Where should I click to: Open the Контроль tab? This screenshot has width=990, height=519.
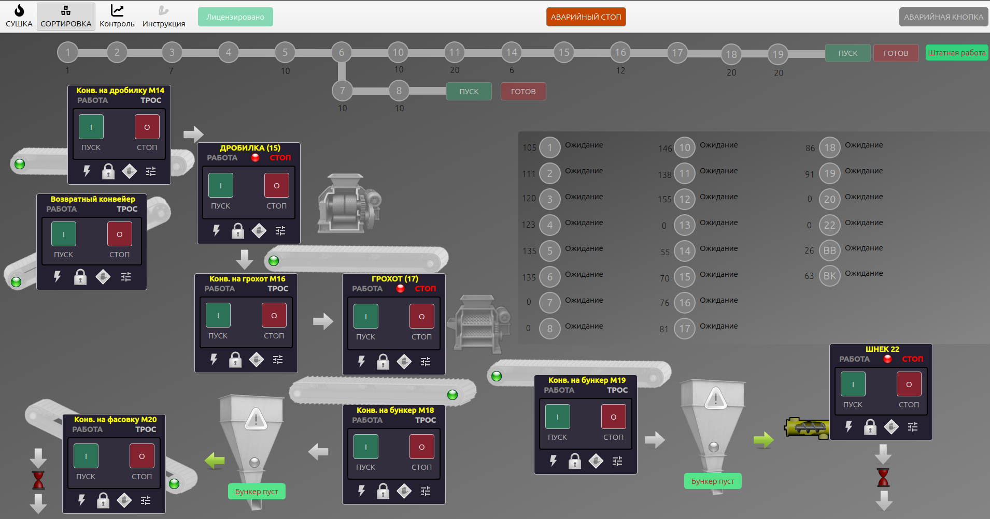(x=117, y=17)
